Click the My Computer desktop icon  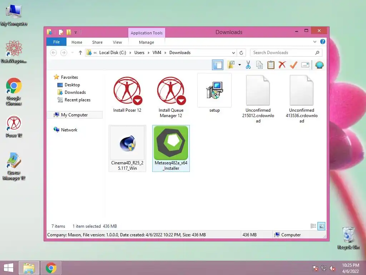14,15
